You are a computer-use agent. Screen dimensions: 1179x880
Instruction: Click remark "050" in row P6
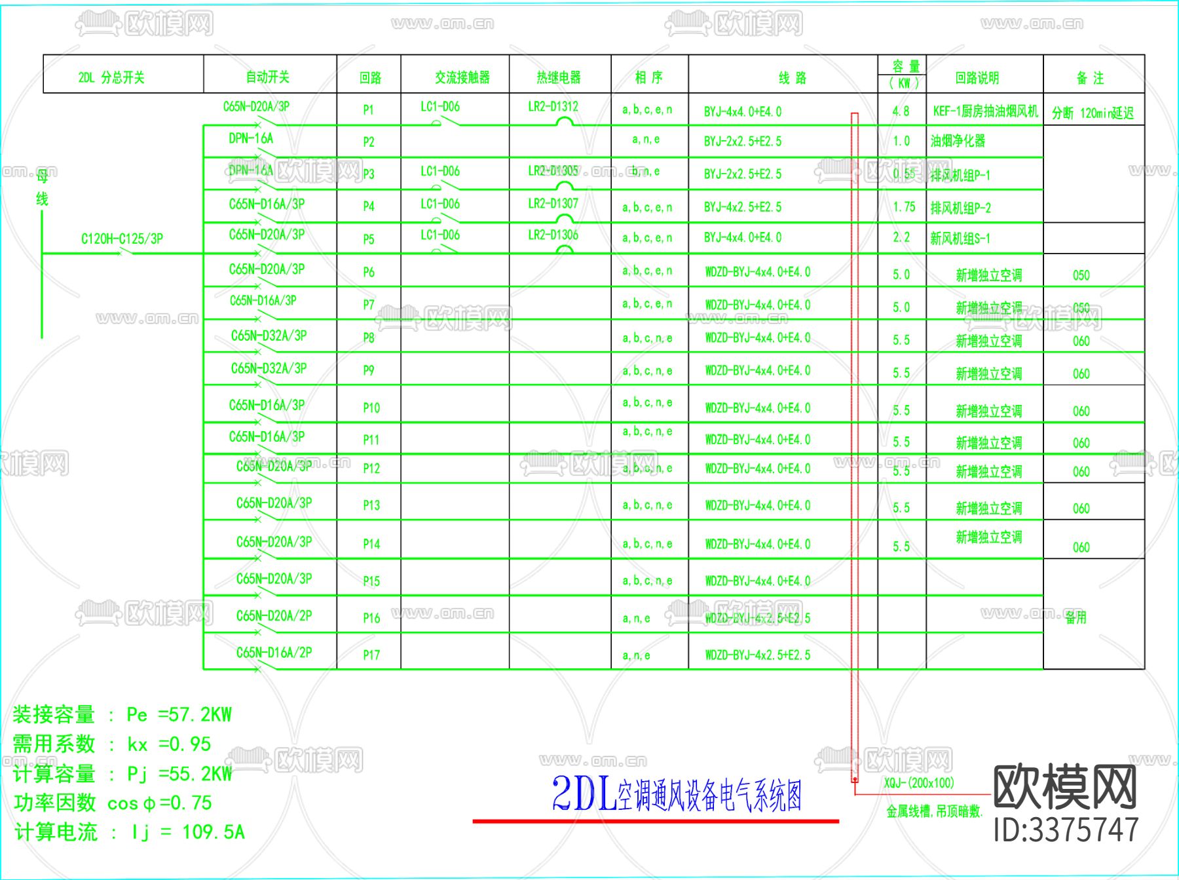1081,275
